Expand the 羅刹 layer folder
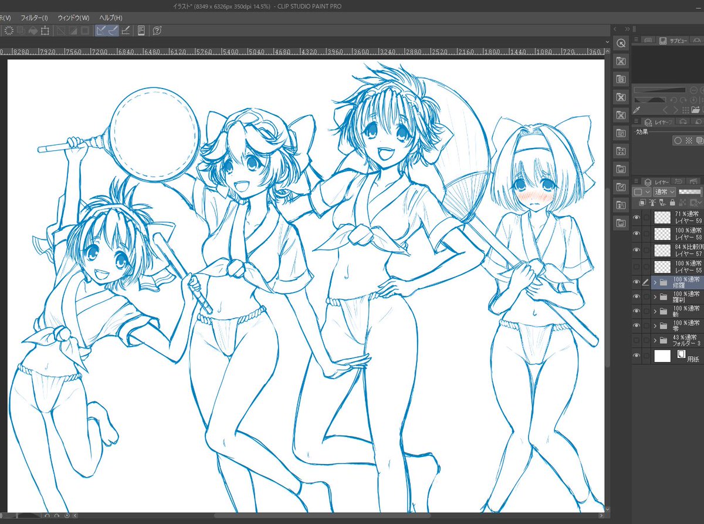Image resolution: width=704 pixels, height=524 pixels. pos(655,296)
